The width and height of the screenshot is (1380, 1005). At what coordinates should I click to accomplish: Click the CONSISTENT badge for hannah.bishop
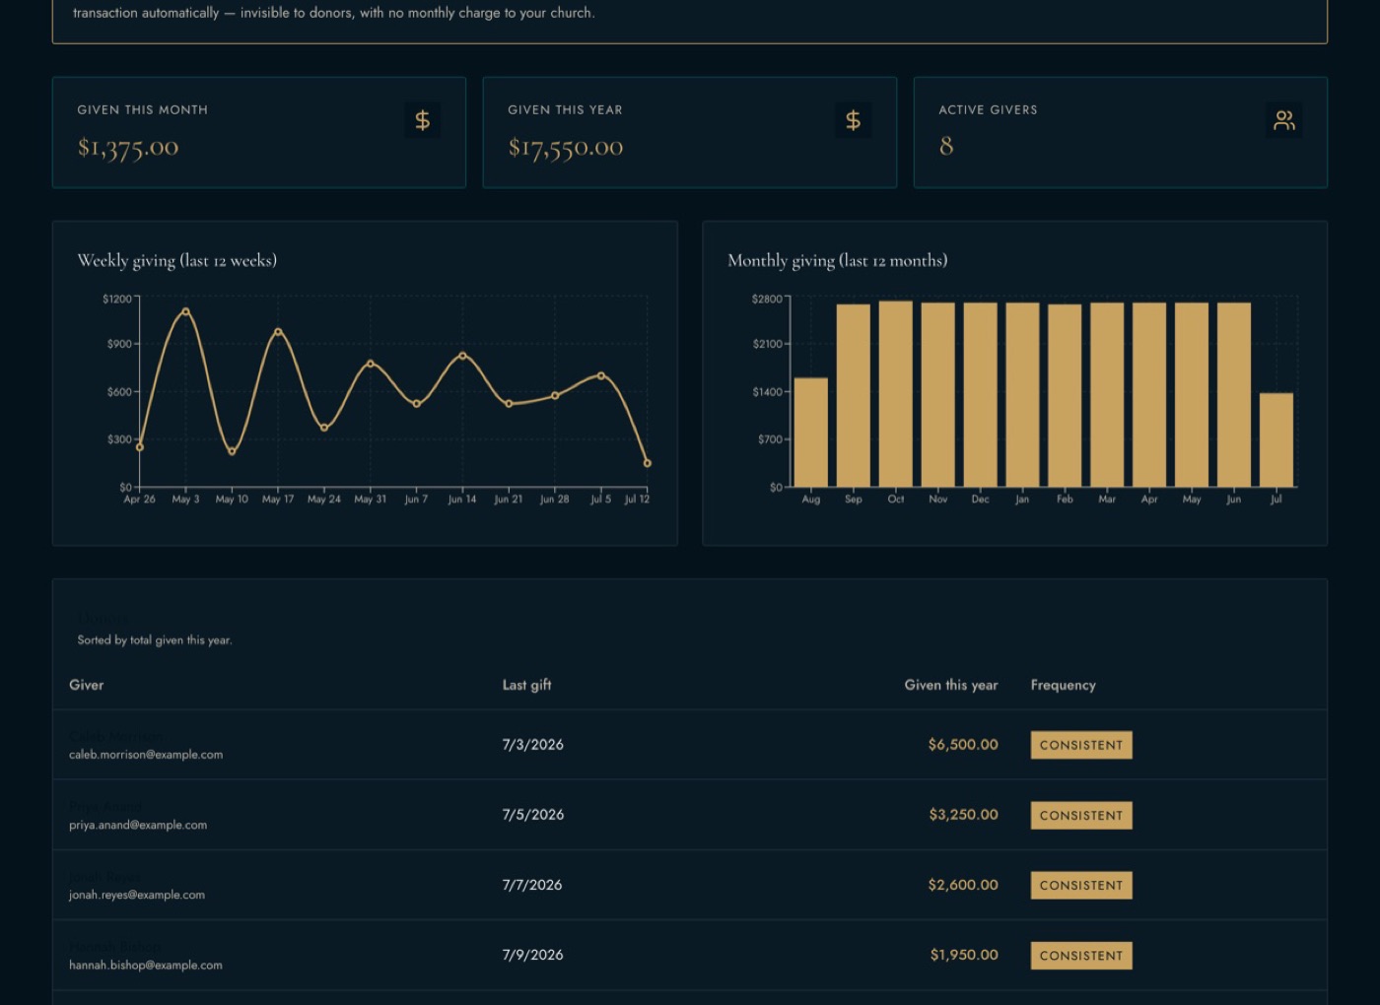tap(1081, 955)
